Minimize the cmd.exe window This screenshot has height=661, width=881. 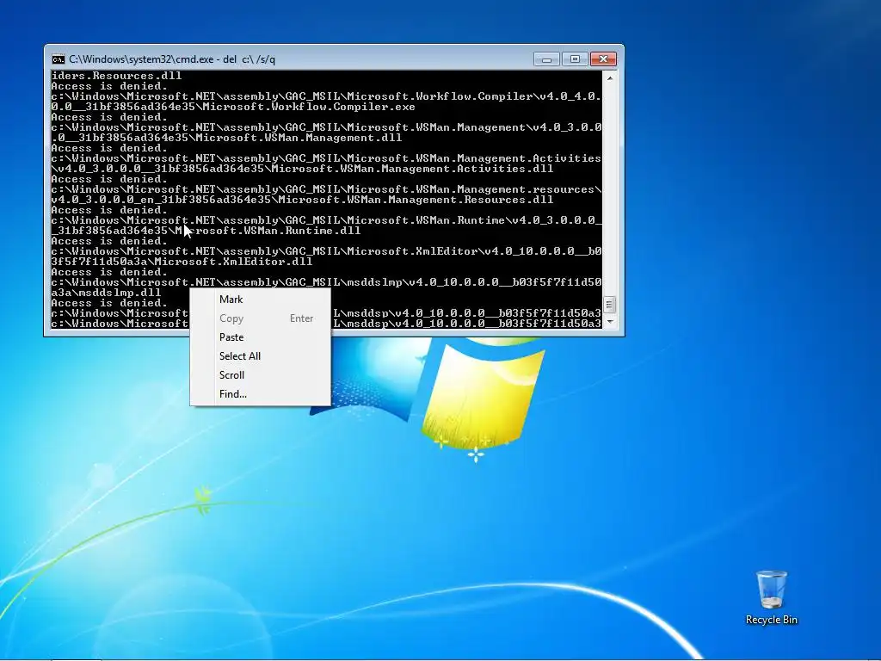tap(546, 59)
